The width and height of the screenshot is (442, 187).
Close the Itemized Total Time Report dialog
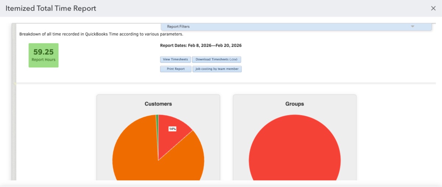point(433,8)
